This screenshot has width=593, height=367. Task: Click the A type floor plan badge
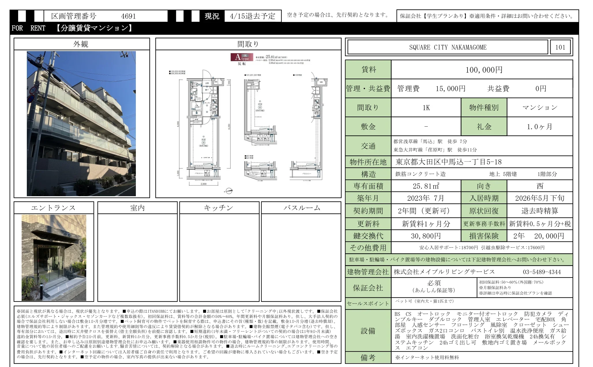[242, 57]
